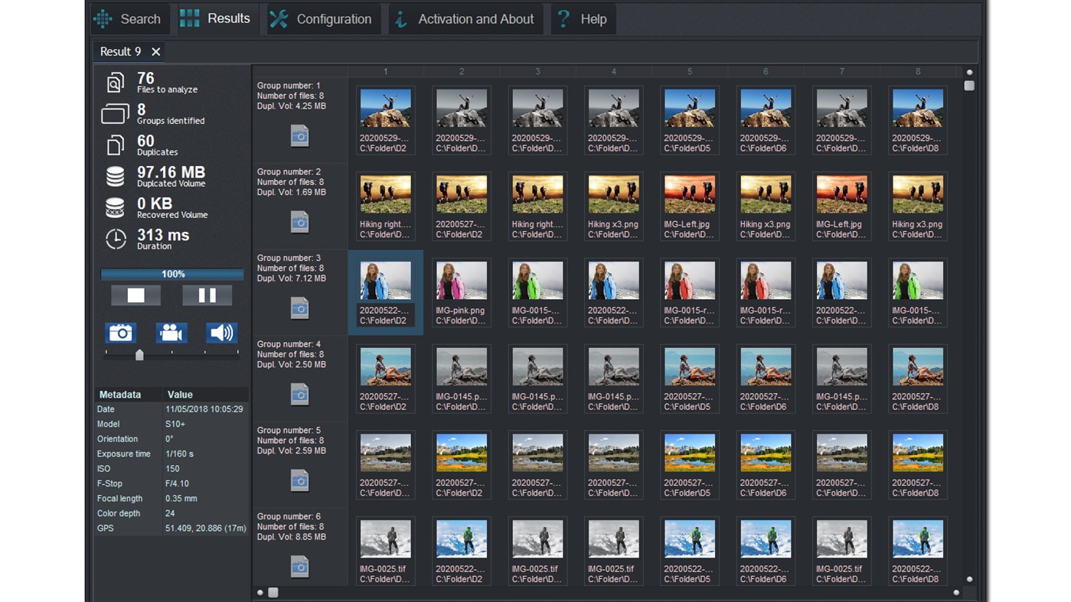1071x602 pixels.
Task: Select the video search mode icon
Action: point(171,332)
